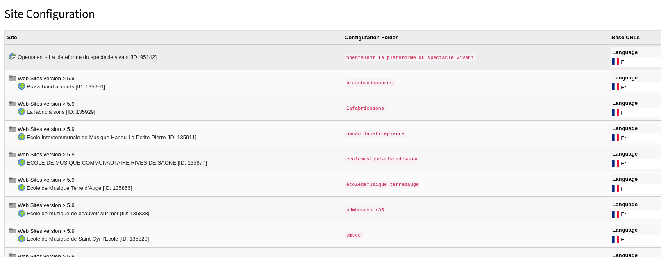Click the folder icon above Brass band accords

click(x=13, y=78)
